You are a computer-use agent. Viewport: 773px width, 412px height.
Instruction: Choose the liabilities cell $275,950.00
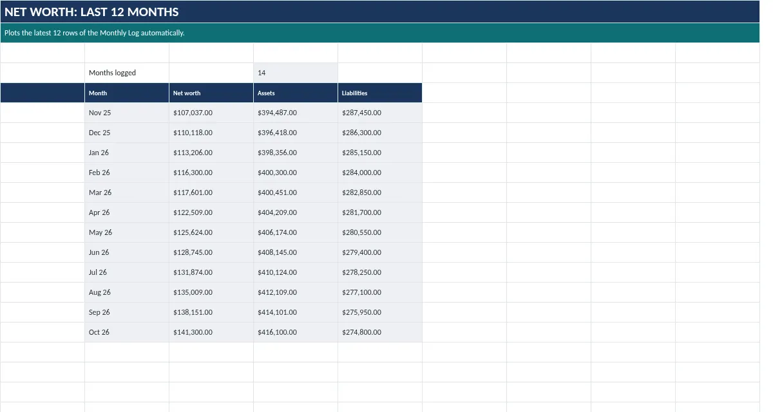pos(380,312)
